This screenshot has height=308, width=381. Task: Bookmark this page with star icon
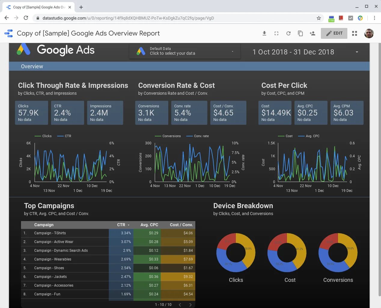coord(319,18)
